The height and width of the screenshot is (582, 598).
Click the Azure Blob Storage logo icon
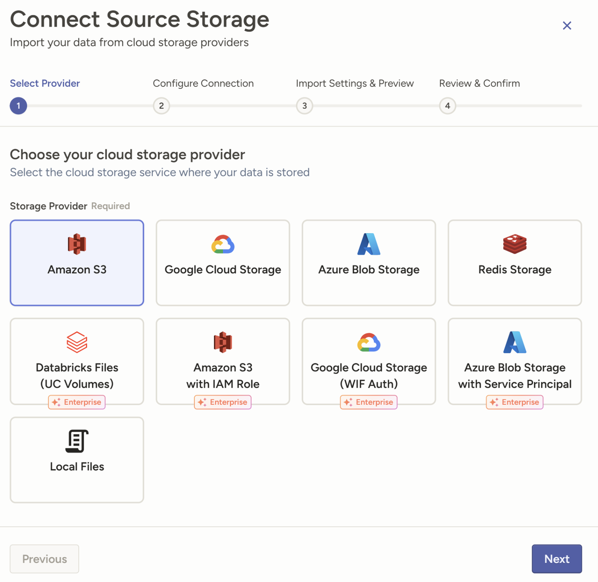pyautogui.click(x=369, y=244)
